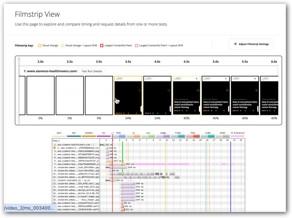292x218 pixels.
Task: Click the red waterfall time marker circle
Action: pyautogui.click(x=112, y=133)
